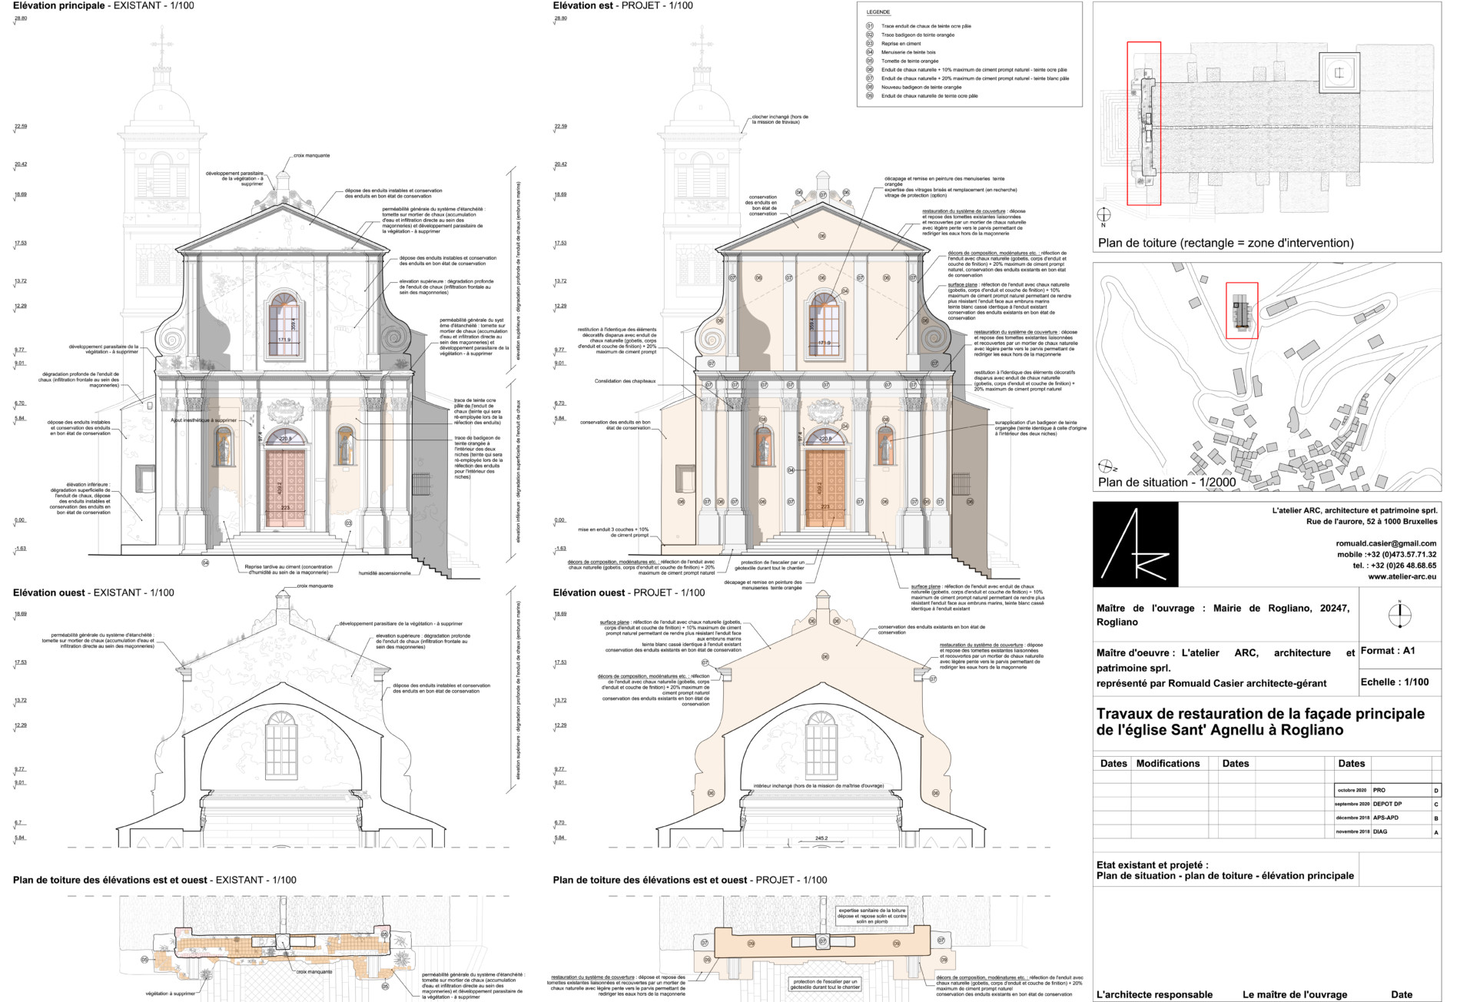
Task: Click the ARC atelier logo in title block
Action: click(1135, 544)
